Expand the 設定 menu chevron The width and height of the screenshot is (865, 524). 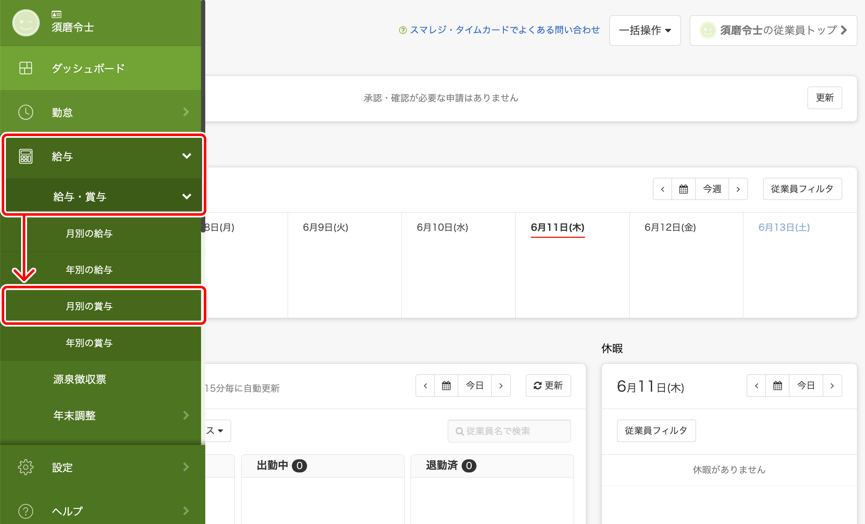(x=186, y=467)
